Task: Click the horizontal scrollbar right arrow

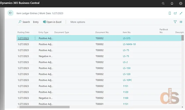Action: coord(182,107)
